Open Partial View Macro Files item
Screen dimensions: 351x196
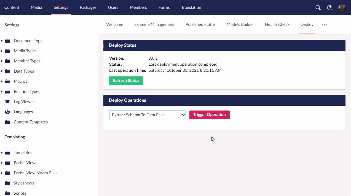pyautogui.click(x=36, y=173)
